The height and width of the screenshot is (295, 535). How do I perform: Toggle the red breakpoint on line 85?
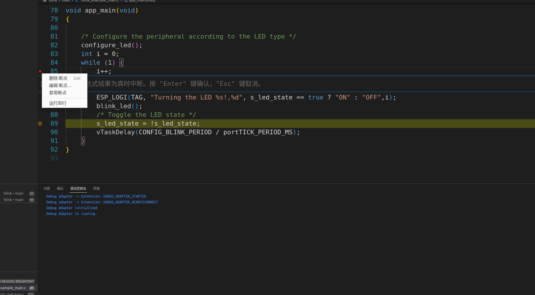[40, 71]
